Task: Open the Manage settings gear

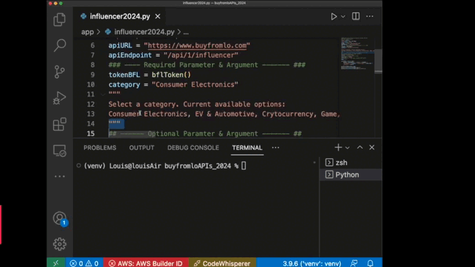Action: click(59, 244)
